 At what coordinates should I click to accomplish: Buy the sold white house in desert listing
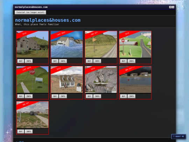point(55,96)
